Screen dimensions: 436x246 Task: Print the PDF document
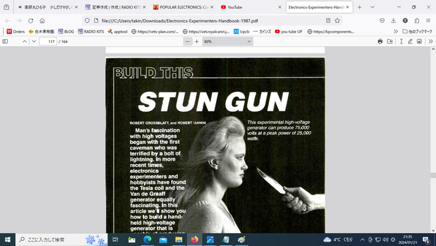pos(380,41)
